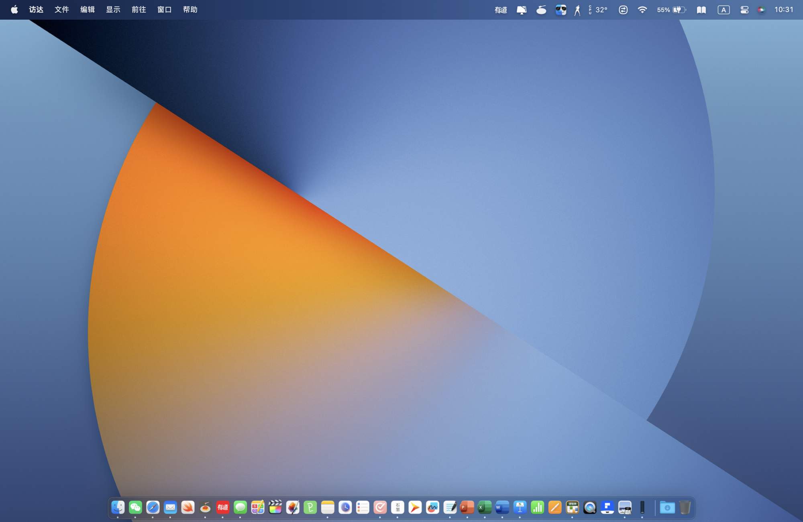Image resolution: width=803 pixels, height=522 pixels.
Task: Launch Preview app icon in Dock
Action: pos(625,508)
